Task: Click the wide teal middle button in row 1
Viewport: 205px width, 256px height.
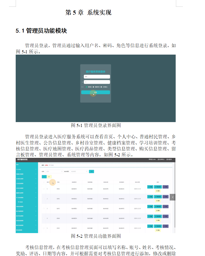Action: [158, 187]
